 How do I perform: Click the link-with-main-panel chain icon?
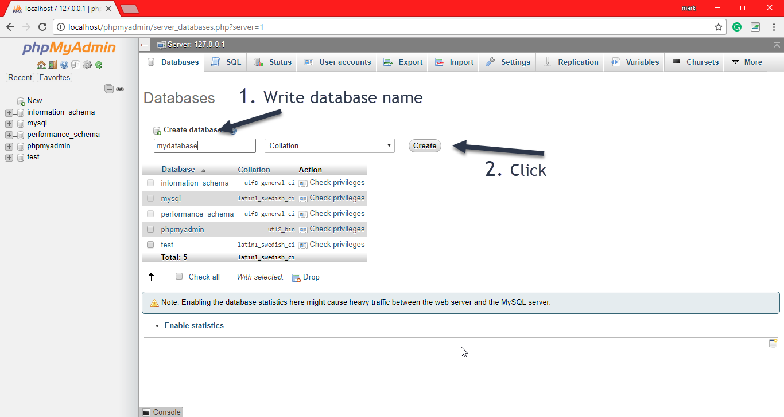point(120,89)
